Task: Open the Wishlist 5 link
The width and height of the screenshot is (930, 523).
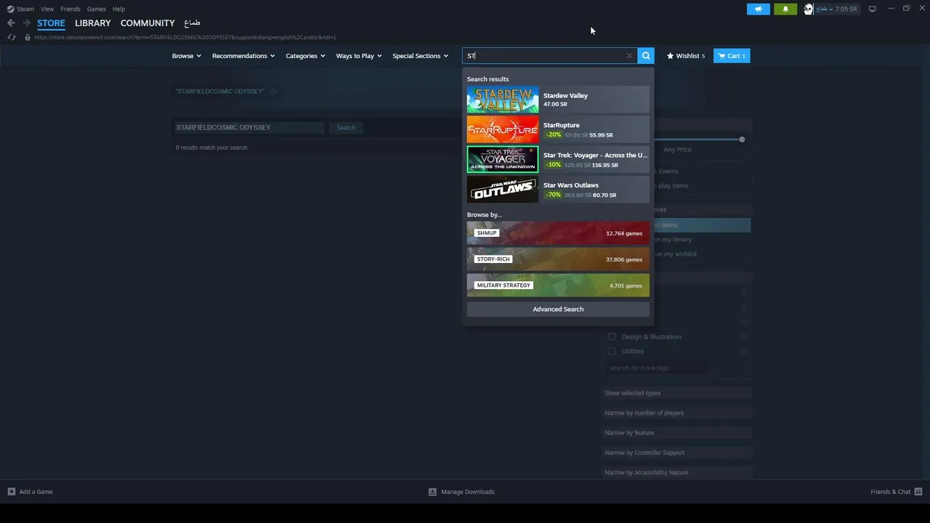Action: [686, 56]
